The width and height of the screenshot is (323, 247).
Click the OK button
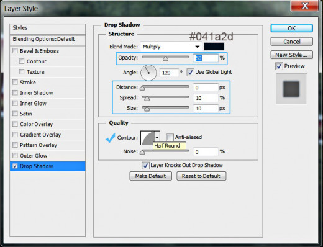coord(291,28)
